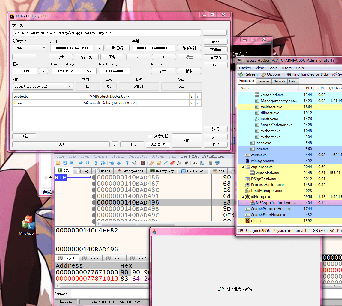Open the Hacker menu in Process Hacker
The width and height of the screenshot is (342, 306).
point(245,68)
